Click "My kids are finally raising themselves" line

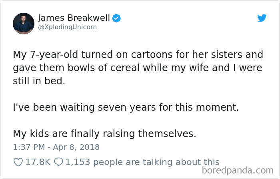coord(104,133)
